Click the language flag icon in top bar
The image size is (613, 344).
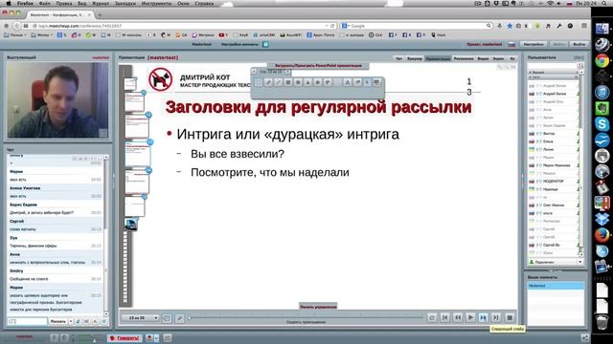click(x=511, y=45)
